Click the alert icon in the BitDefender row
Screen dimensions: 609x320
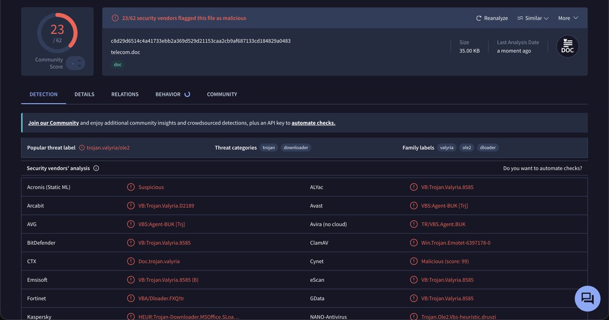131,243
